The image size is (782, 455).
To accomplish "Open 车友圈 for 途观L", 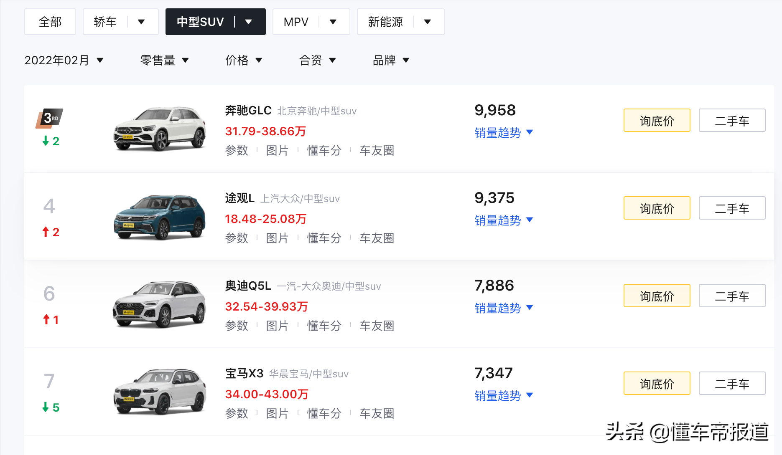I will [x=377, y=238].
